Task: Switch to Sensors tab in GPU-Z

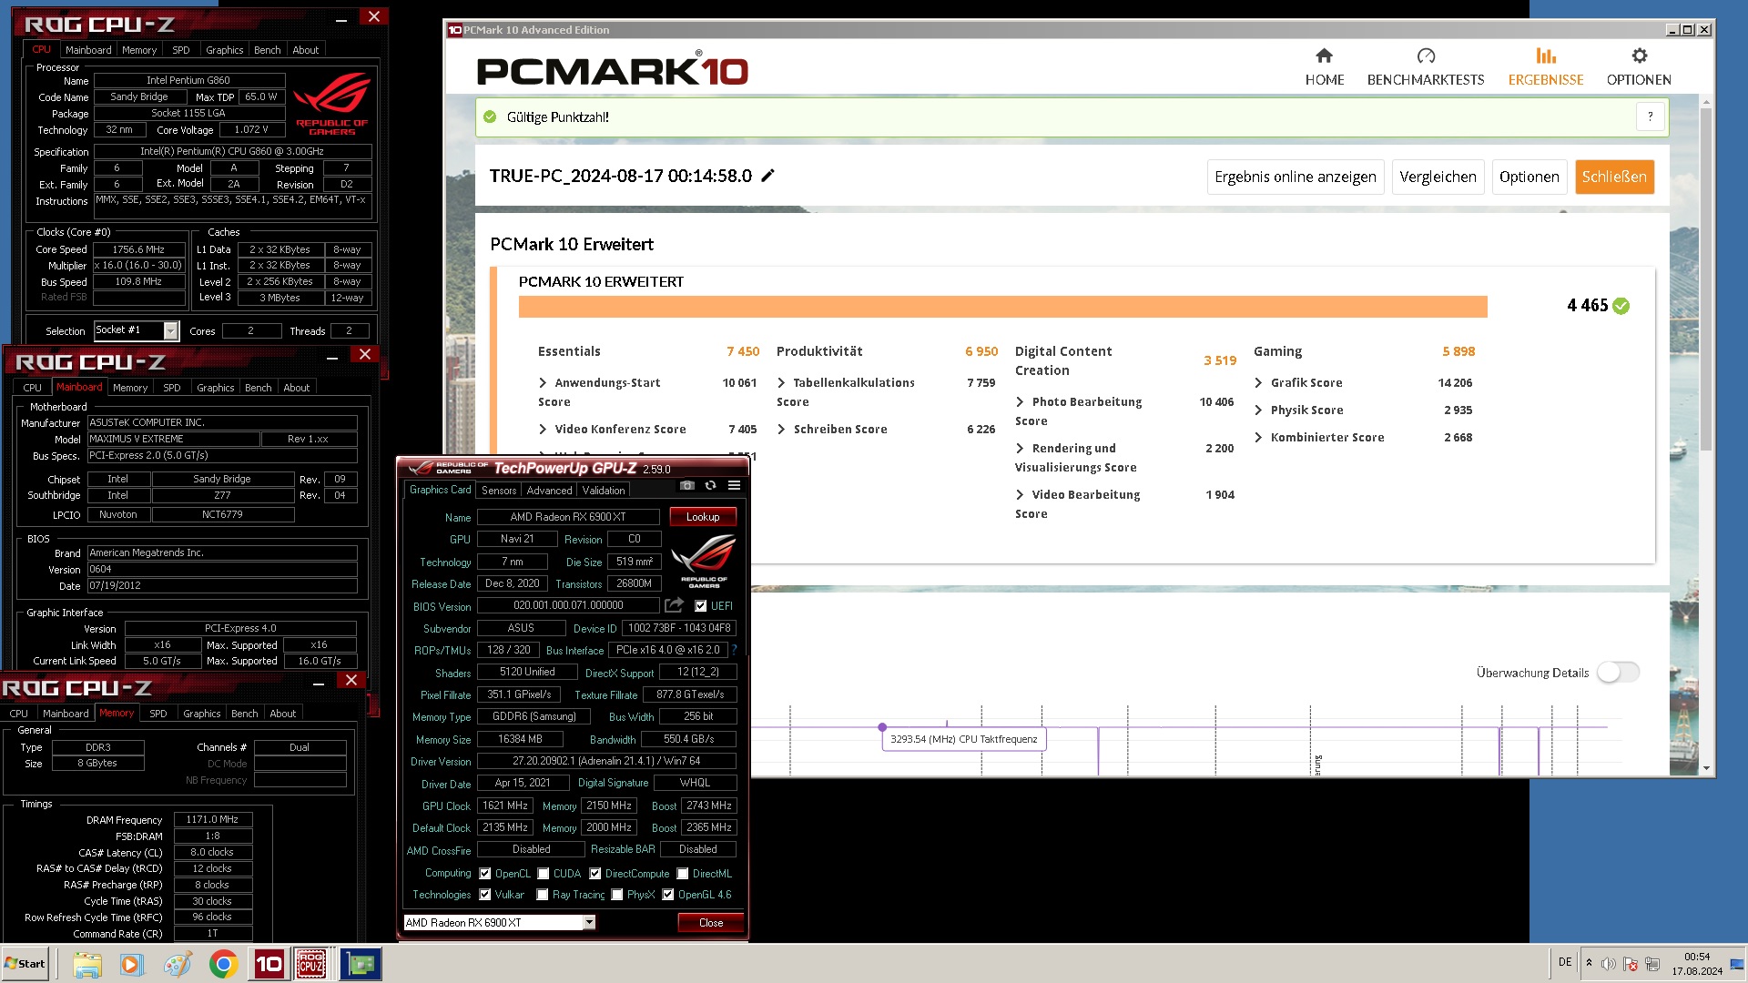Action: pyautogui.click(x=499, y=491)
